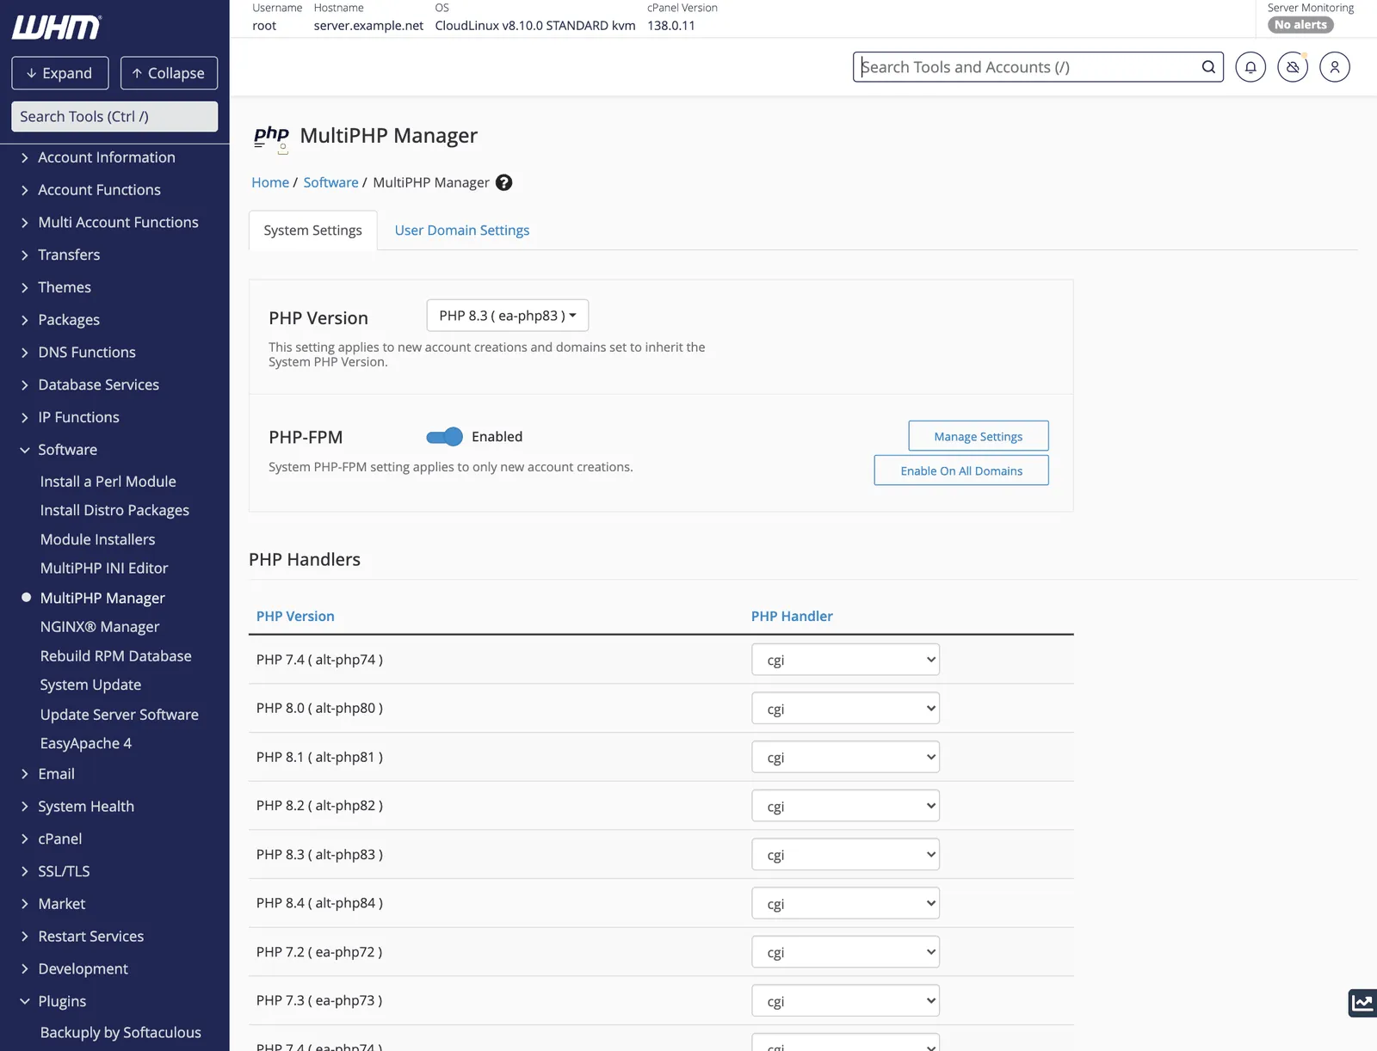Expand Packages section in sidebar

pyautogui.click(x=69, y=320)
